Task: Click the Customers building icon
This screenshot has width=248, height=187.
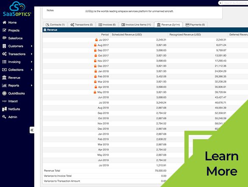Action: 4,46
